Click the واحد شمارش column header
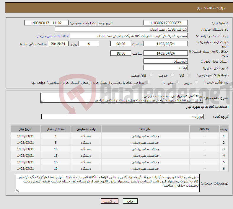Screen dimensions: 233x209 tap(86, 129)
